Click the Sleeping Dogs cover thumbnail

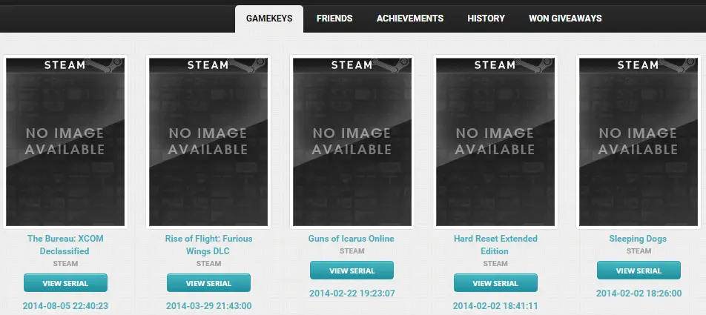click(639, 142)
